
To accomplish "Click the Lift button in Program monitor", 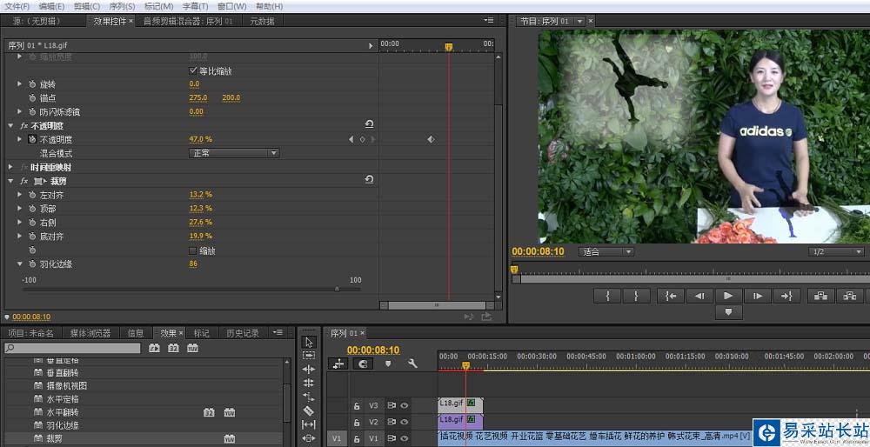I will (820, 296).
